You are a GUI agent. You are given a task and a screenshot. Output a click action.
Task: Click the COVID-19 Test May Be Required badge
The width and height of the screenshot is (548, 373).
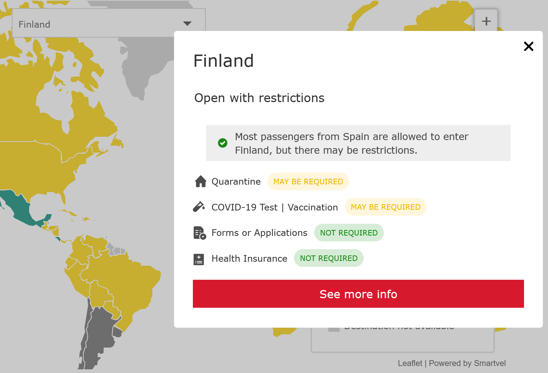[x=385, y=207]
